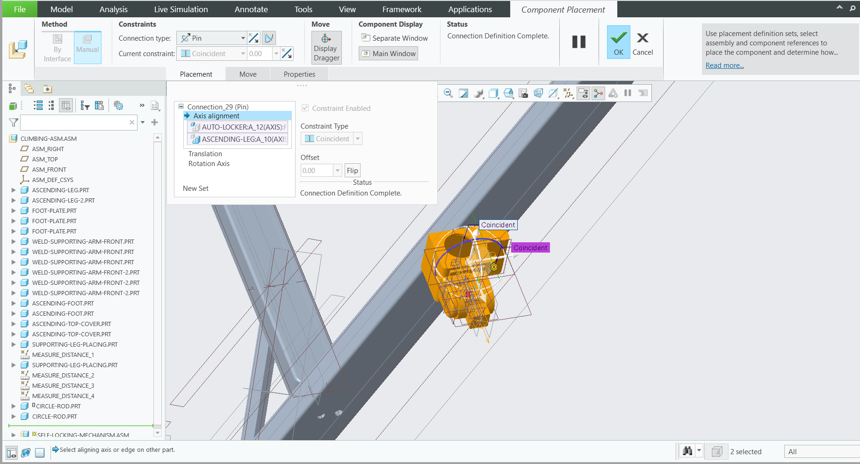Open the Analysis menu
860x464 pixels.
tap(113, 9)
